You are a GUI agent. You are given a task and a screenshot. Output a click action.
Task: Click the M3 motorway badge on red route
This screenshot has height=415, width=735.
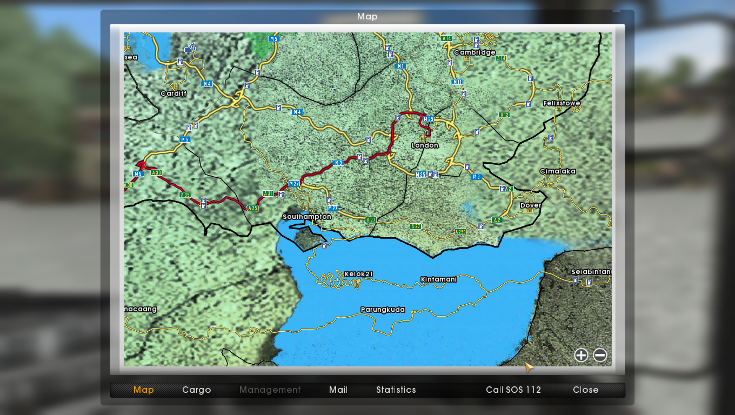pyautogui.click(x=339, y=163)
